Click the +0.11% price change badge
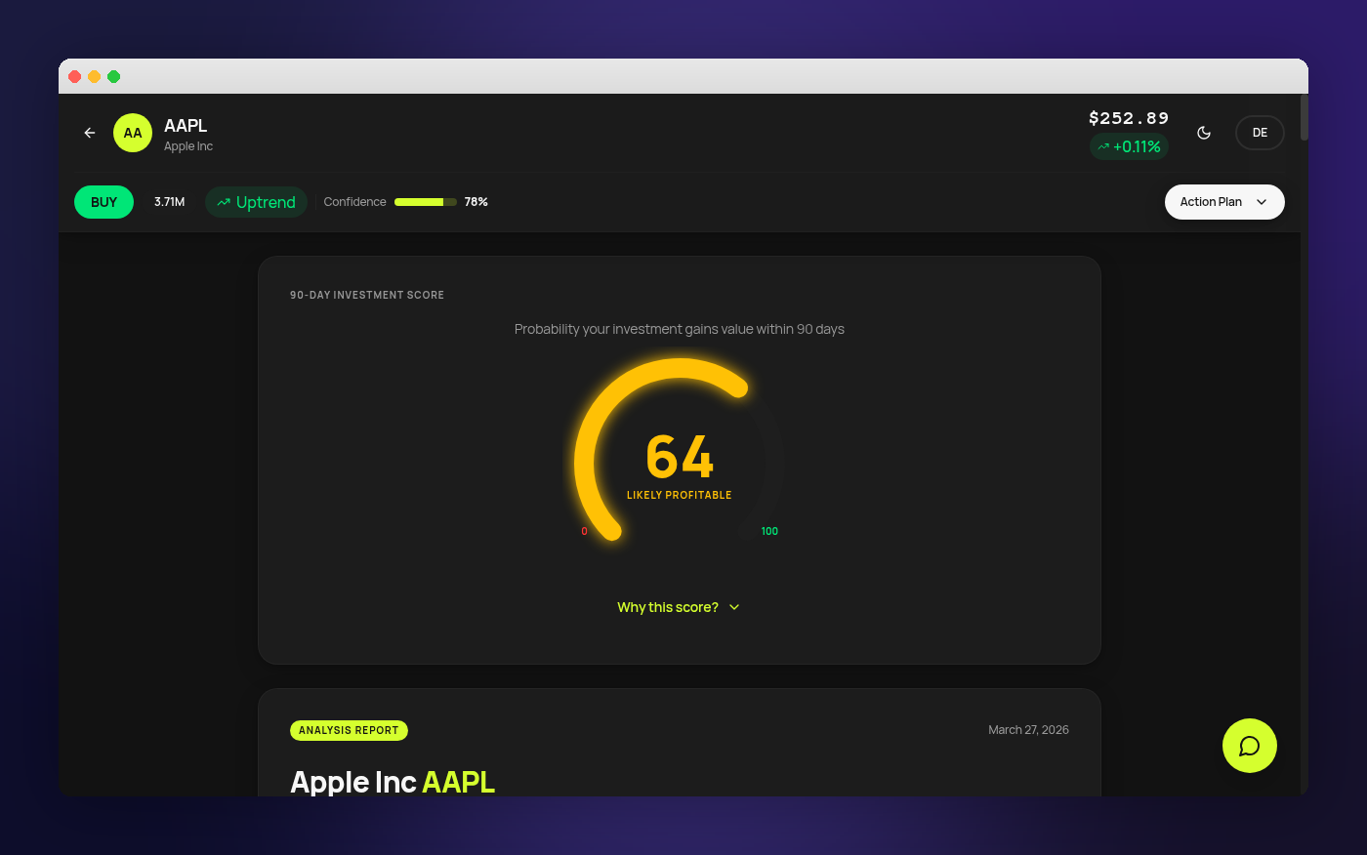This screenshot has width=1367, height=855. click(x=1129, y=146)
